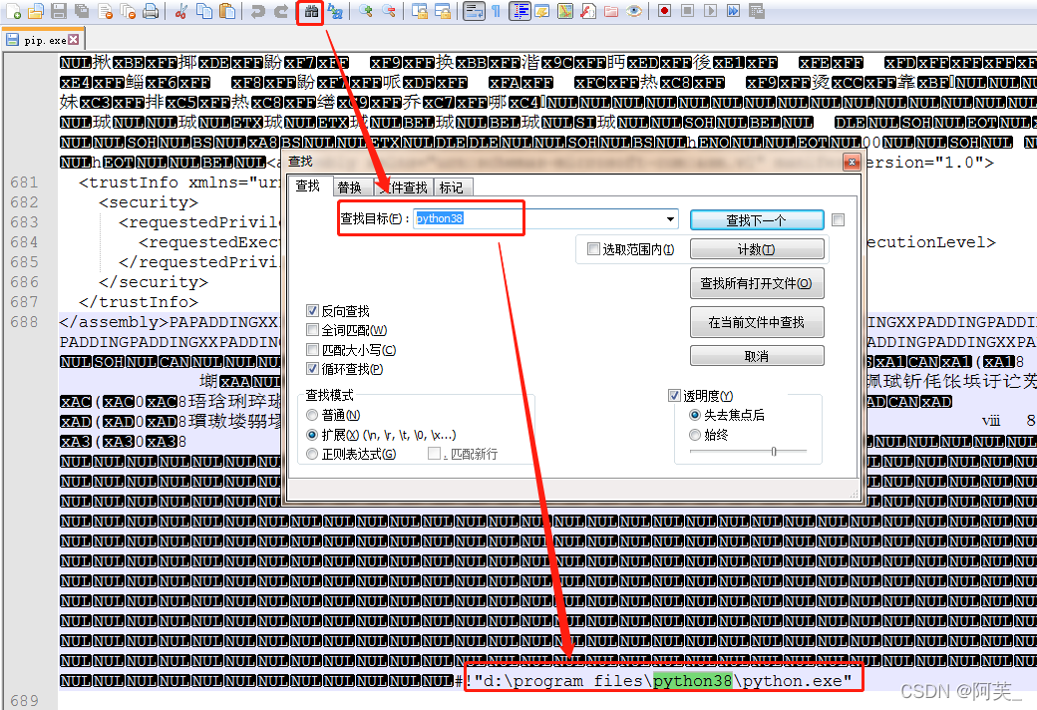The width and height of the screenshot is (1037, 710).
Task: Click the 查找所有打开文件(O) button
Action: click(757, 283)
